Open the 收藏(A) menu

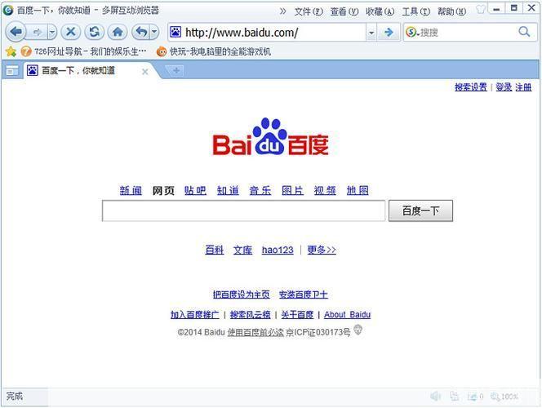point(380,11)
